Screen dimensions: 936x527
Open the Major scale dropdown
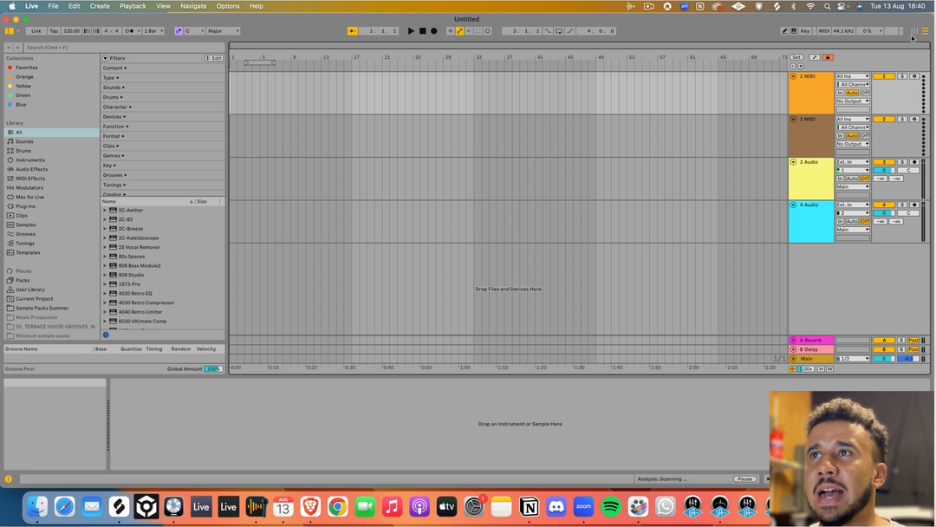tap(224, 31)
